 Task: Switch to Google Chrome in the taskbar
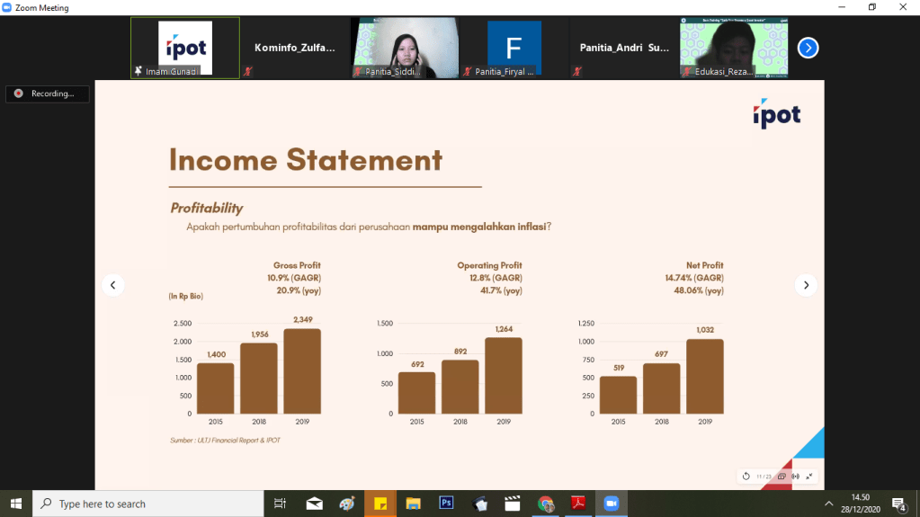(546, 504)
